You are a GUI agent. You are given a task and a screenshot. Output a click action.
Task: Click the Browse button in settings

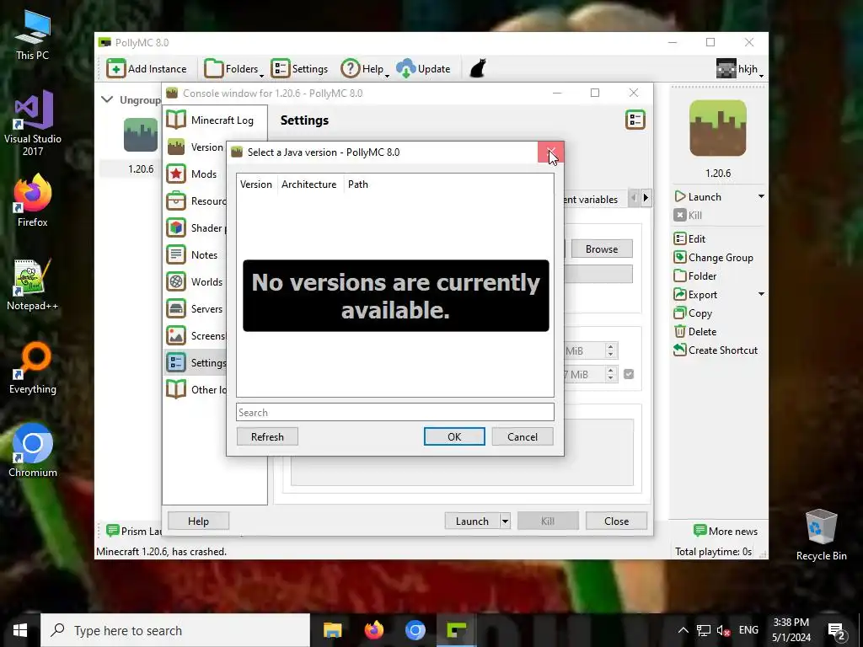(602, 249)
